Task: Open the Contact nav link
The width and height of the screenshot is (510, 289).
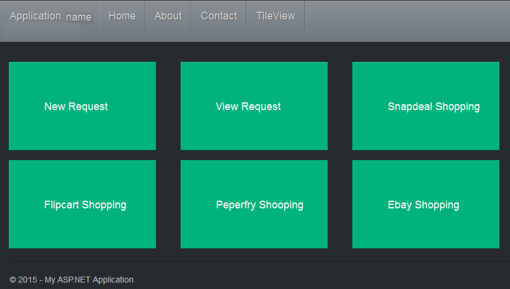Action: (x=219, y=16)
